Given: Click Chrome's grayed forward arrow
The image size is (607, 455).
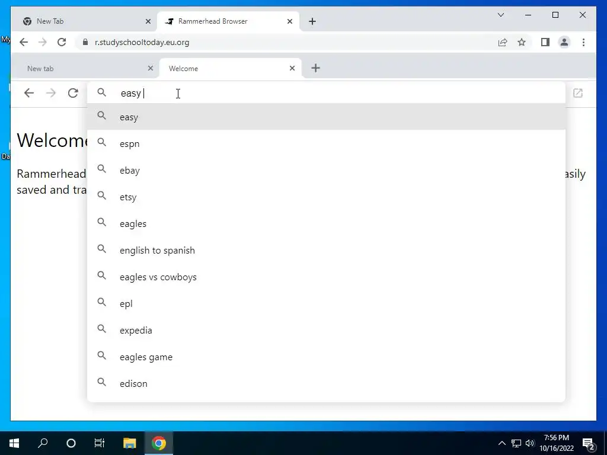Looking at the screenshot, I should [43, 42].
